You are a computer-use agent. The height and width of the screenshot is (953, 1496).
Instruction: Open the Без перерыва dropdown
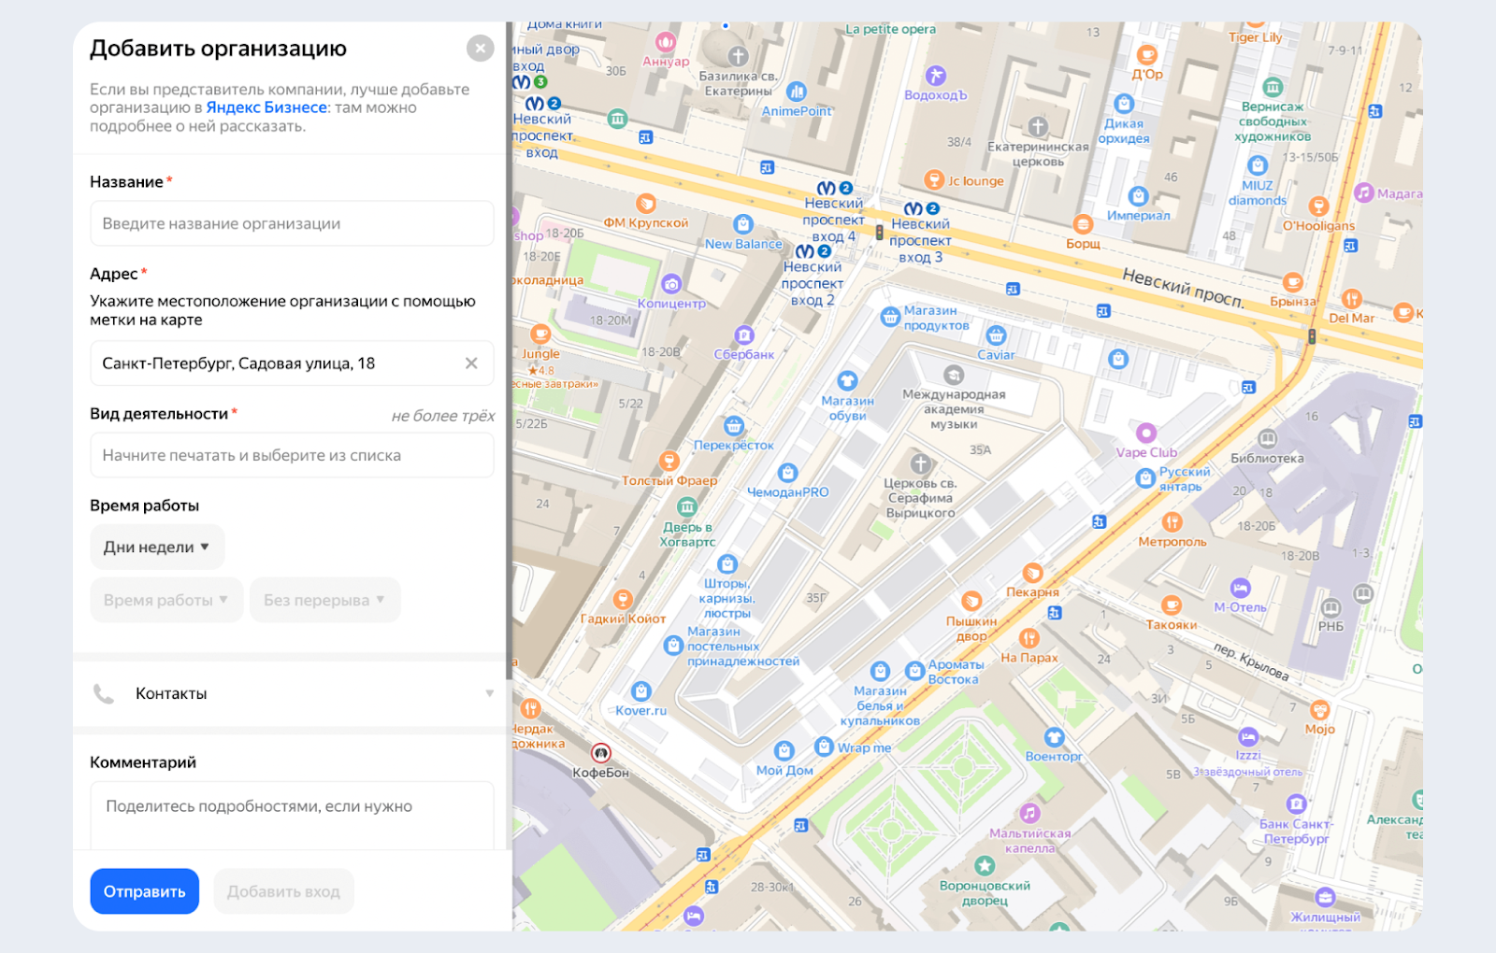coord(324,600)
